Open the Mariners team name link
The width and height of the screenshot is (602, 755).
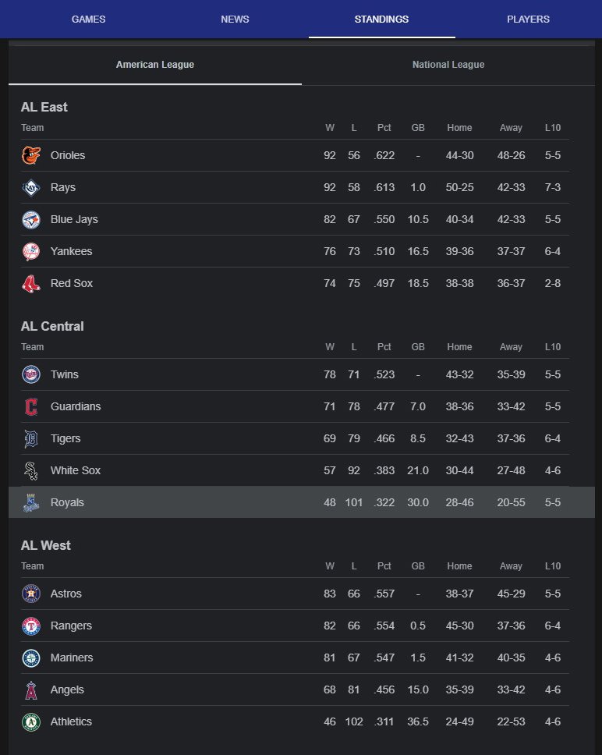coord(72,658)
